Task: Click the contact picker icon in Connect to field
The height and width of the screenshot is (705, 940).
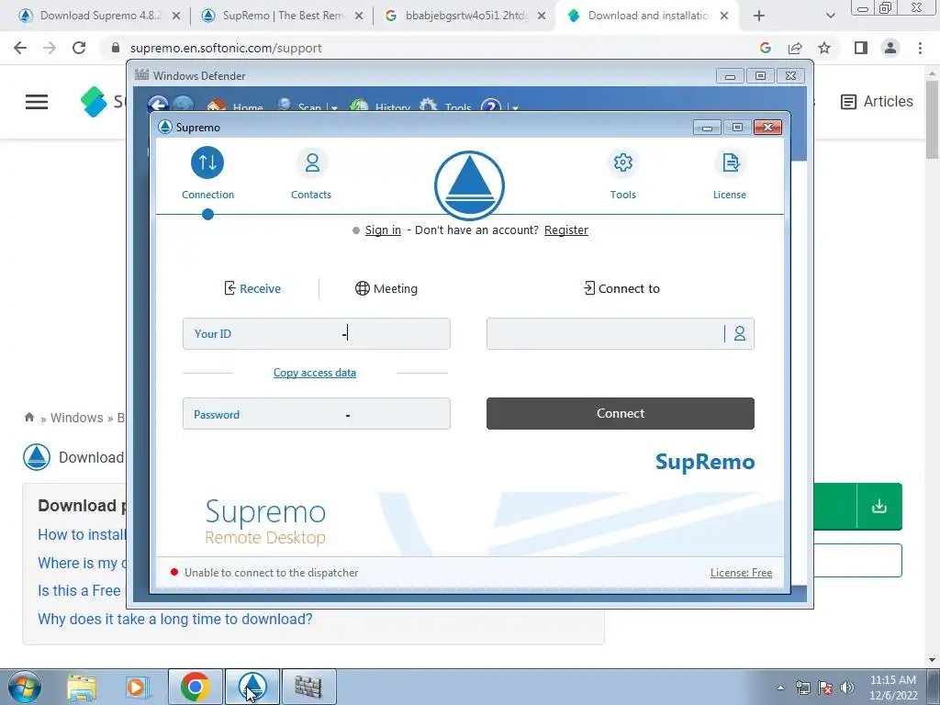Action: [x=740, y=333]
